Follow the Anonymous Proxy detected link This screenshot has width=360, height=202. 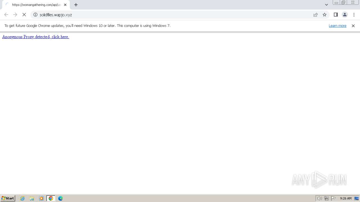[36, 37]
